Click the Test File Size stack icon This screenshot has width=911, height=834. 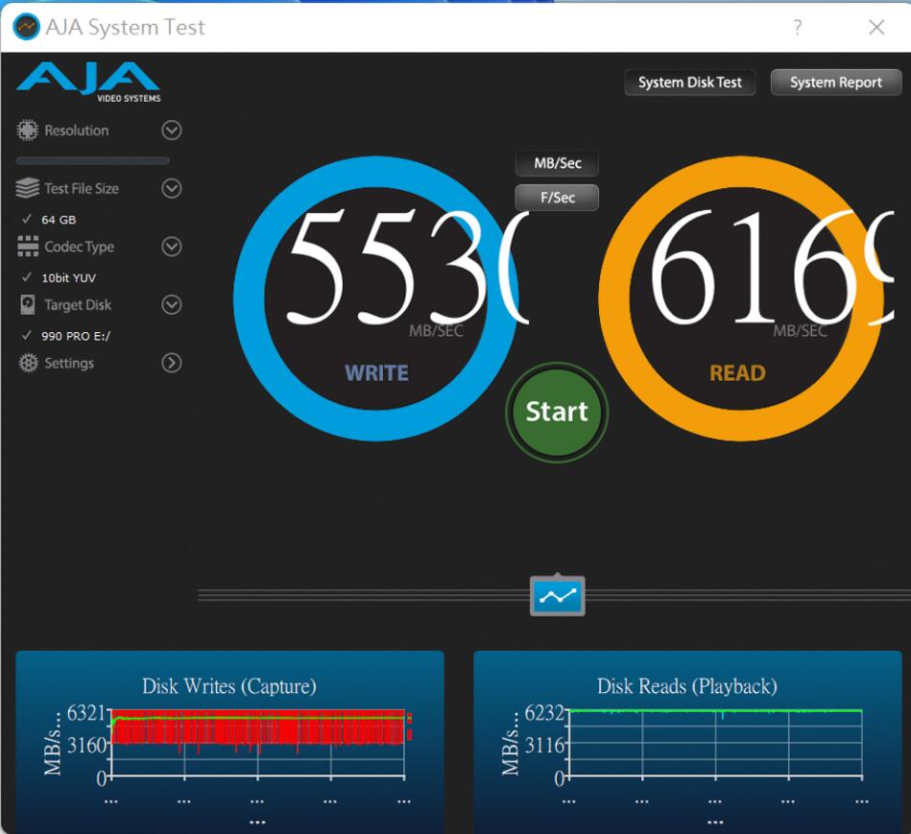click(27, 188)
